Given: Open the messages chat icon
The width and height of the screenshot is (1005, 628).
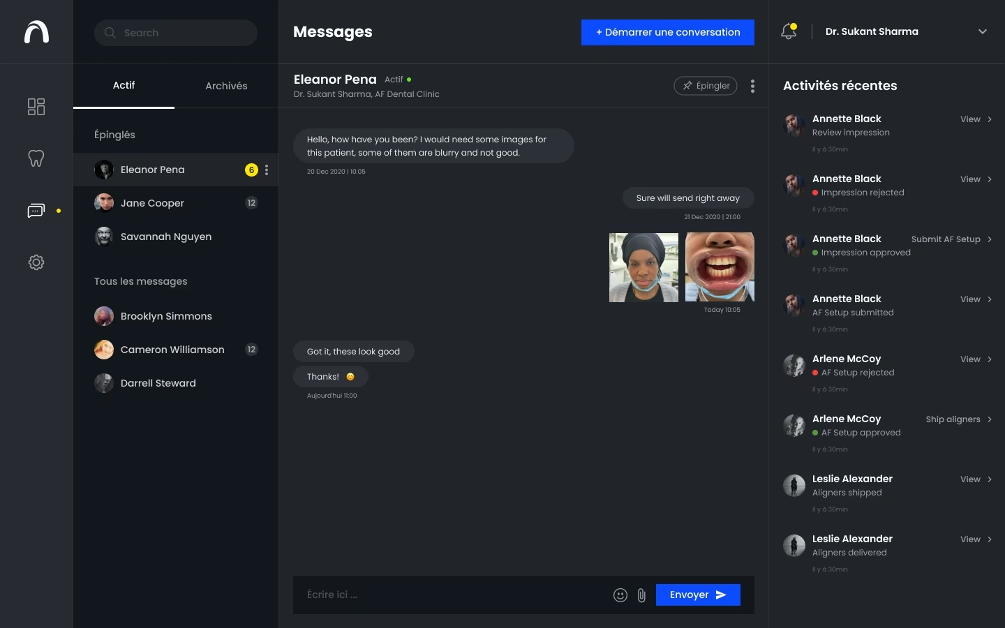Looking at the screenshot, I should 36,211.
